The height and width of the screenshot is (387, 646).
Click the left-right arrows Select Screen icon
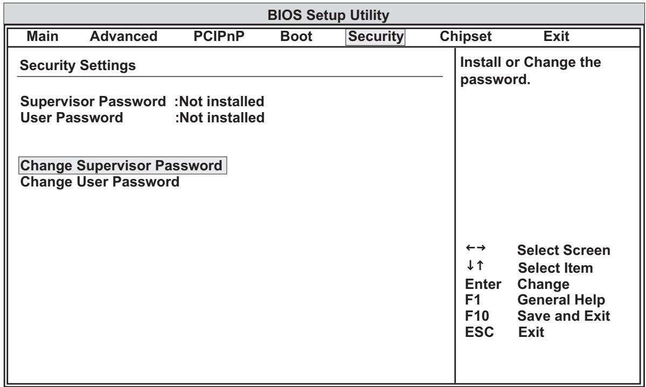point(475,248)
